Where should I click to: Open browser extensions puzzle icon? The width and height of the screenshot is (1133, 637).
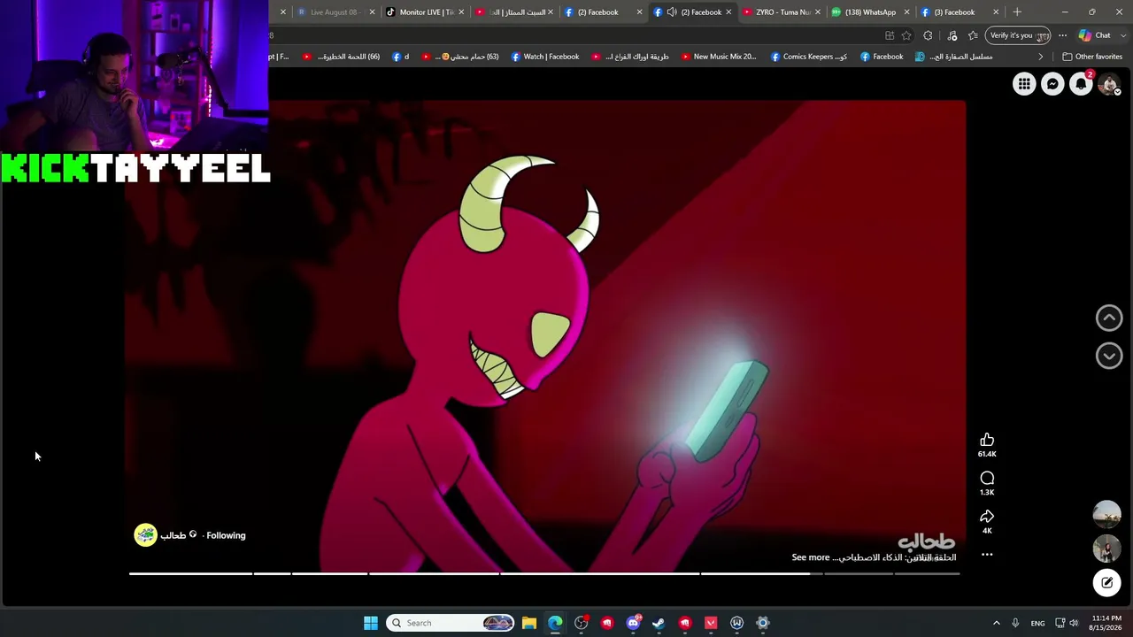pos(928,35)
